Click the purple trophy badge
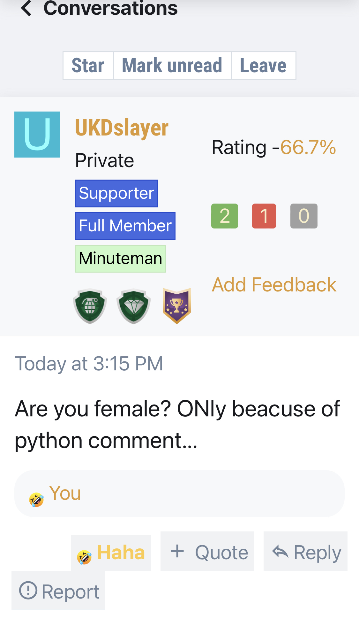Screen dimensions: 359x619 tap(176, 306)
